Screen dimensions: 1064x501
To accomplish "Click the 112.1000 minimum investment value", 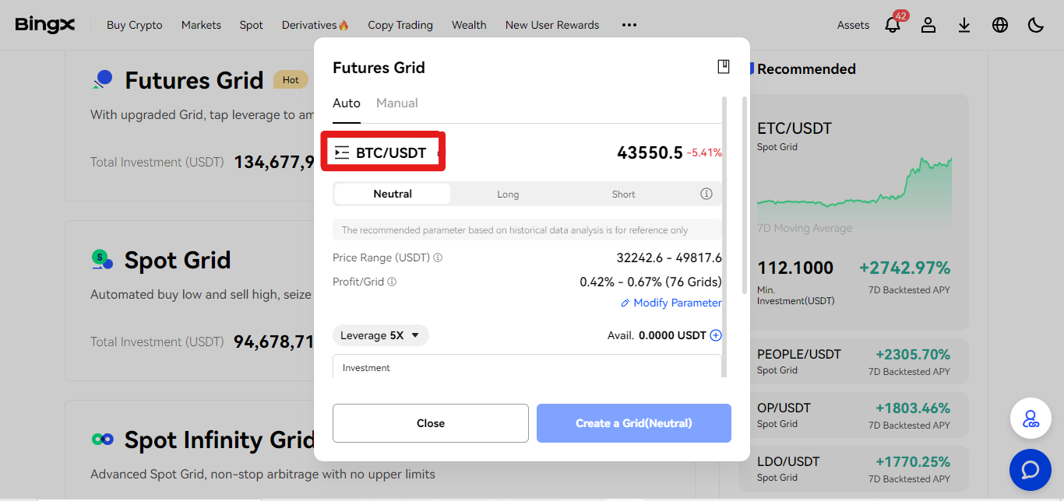I will pos(795,268).
